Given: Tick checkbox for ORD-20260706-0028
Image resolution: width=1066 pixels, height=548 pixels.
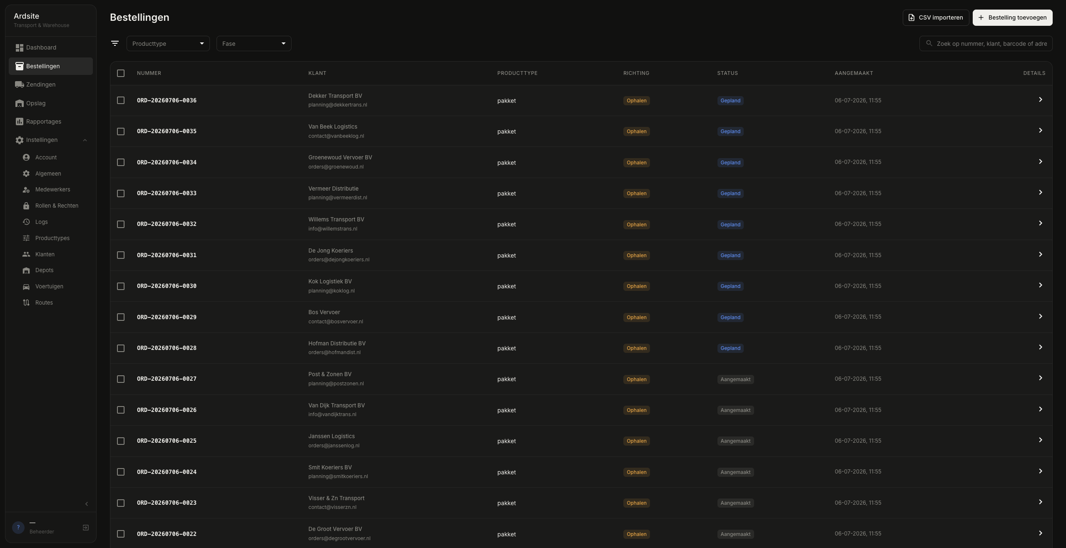Looking at the screenshot, I should [121, 348].
